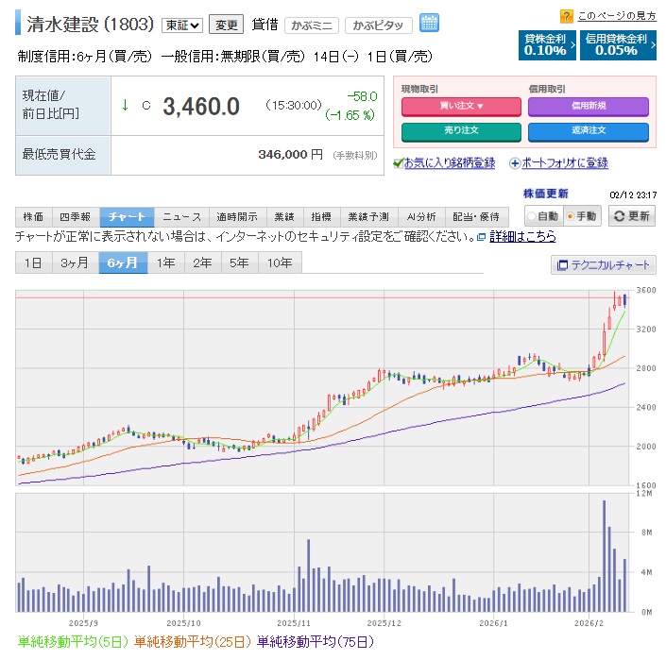
Task: Select the 5年 chart period
Action: click(x=240, y=262)
